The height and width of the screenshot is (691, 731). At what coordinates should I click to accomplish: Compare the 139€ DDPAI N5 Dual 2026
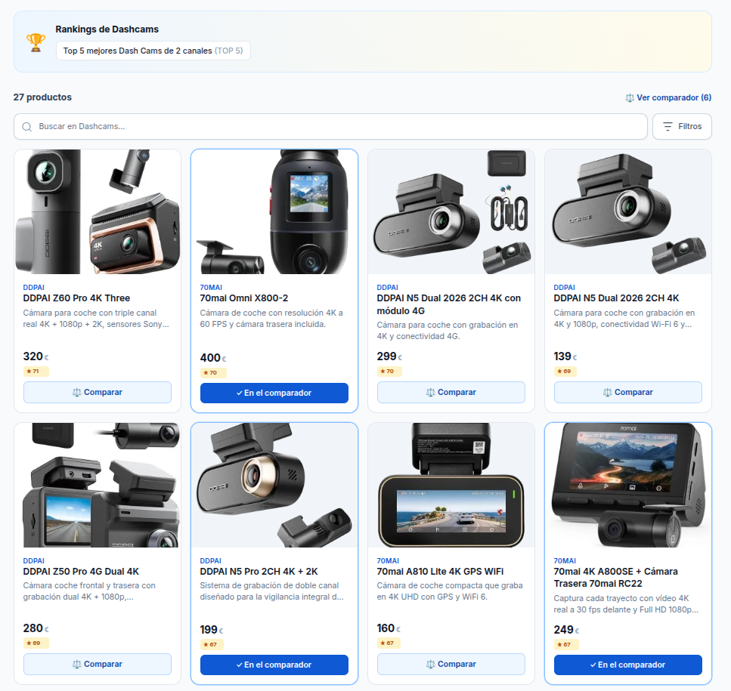[628, 393]
